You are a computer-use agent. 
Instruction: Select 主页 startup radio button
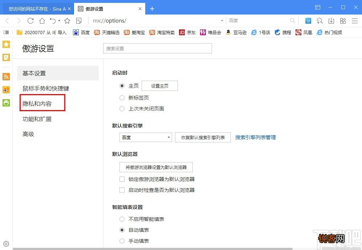point(122,86)
